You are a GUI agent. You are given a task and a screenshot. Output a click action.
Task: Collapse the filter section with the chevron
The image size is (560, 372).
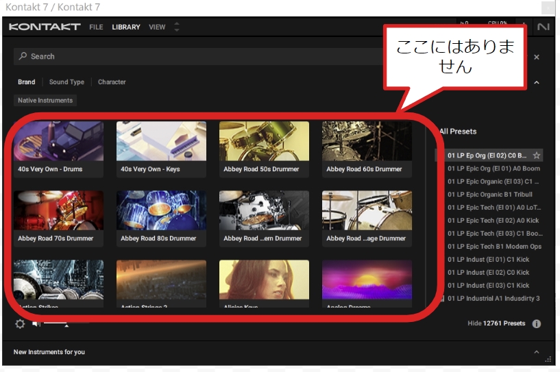pos(537,82)
